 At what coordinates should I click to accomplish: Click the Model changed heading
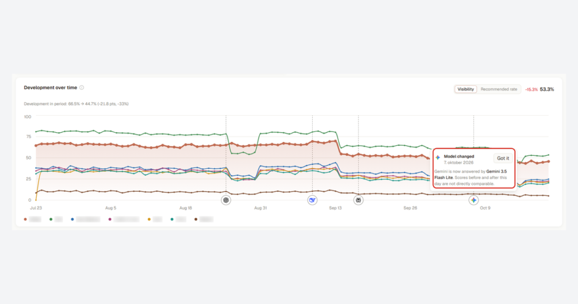pyautogui.click(x=459, y=157)
